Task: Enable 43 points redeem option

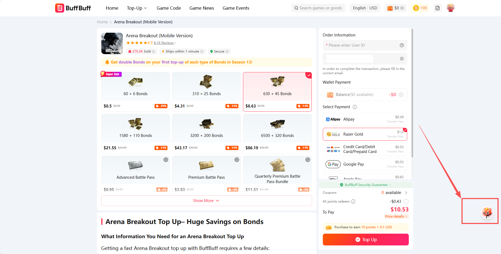Action: click(x=406, y=201)
